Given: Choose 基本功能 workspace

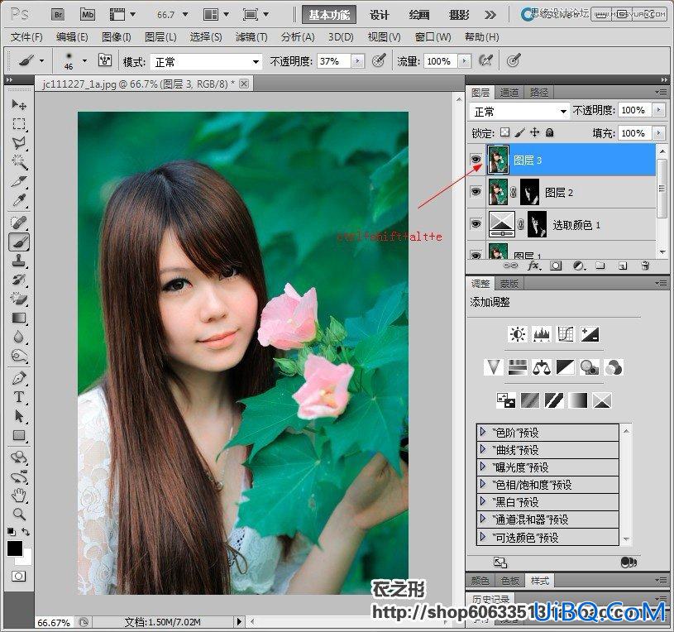Looking at the screenshot, I should (x=329, y=15).
